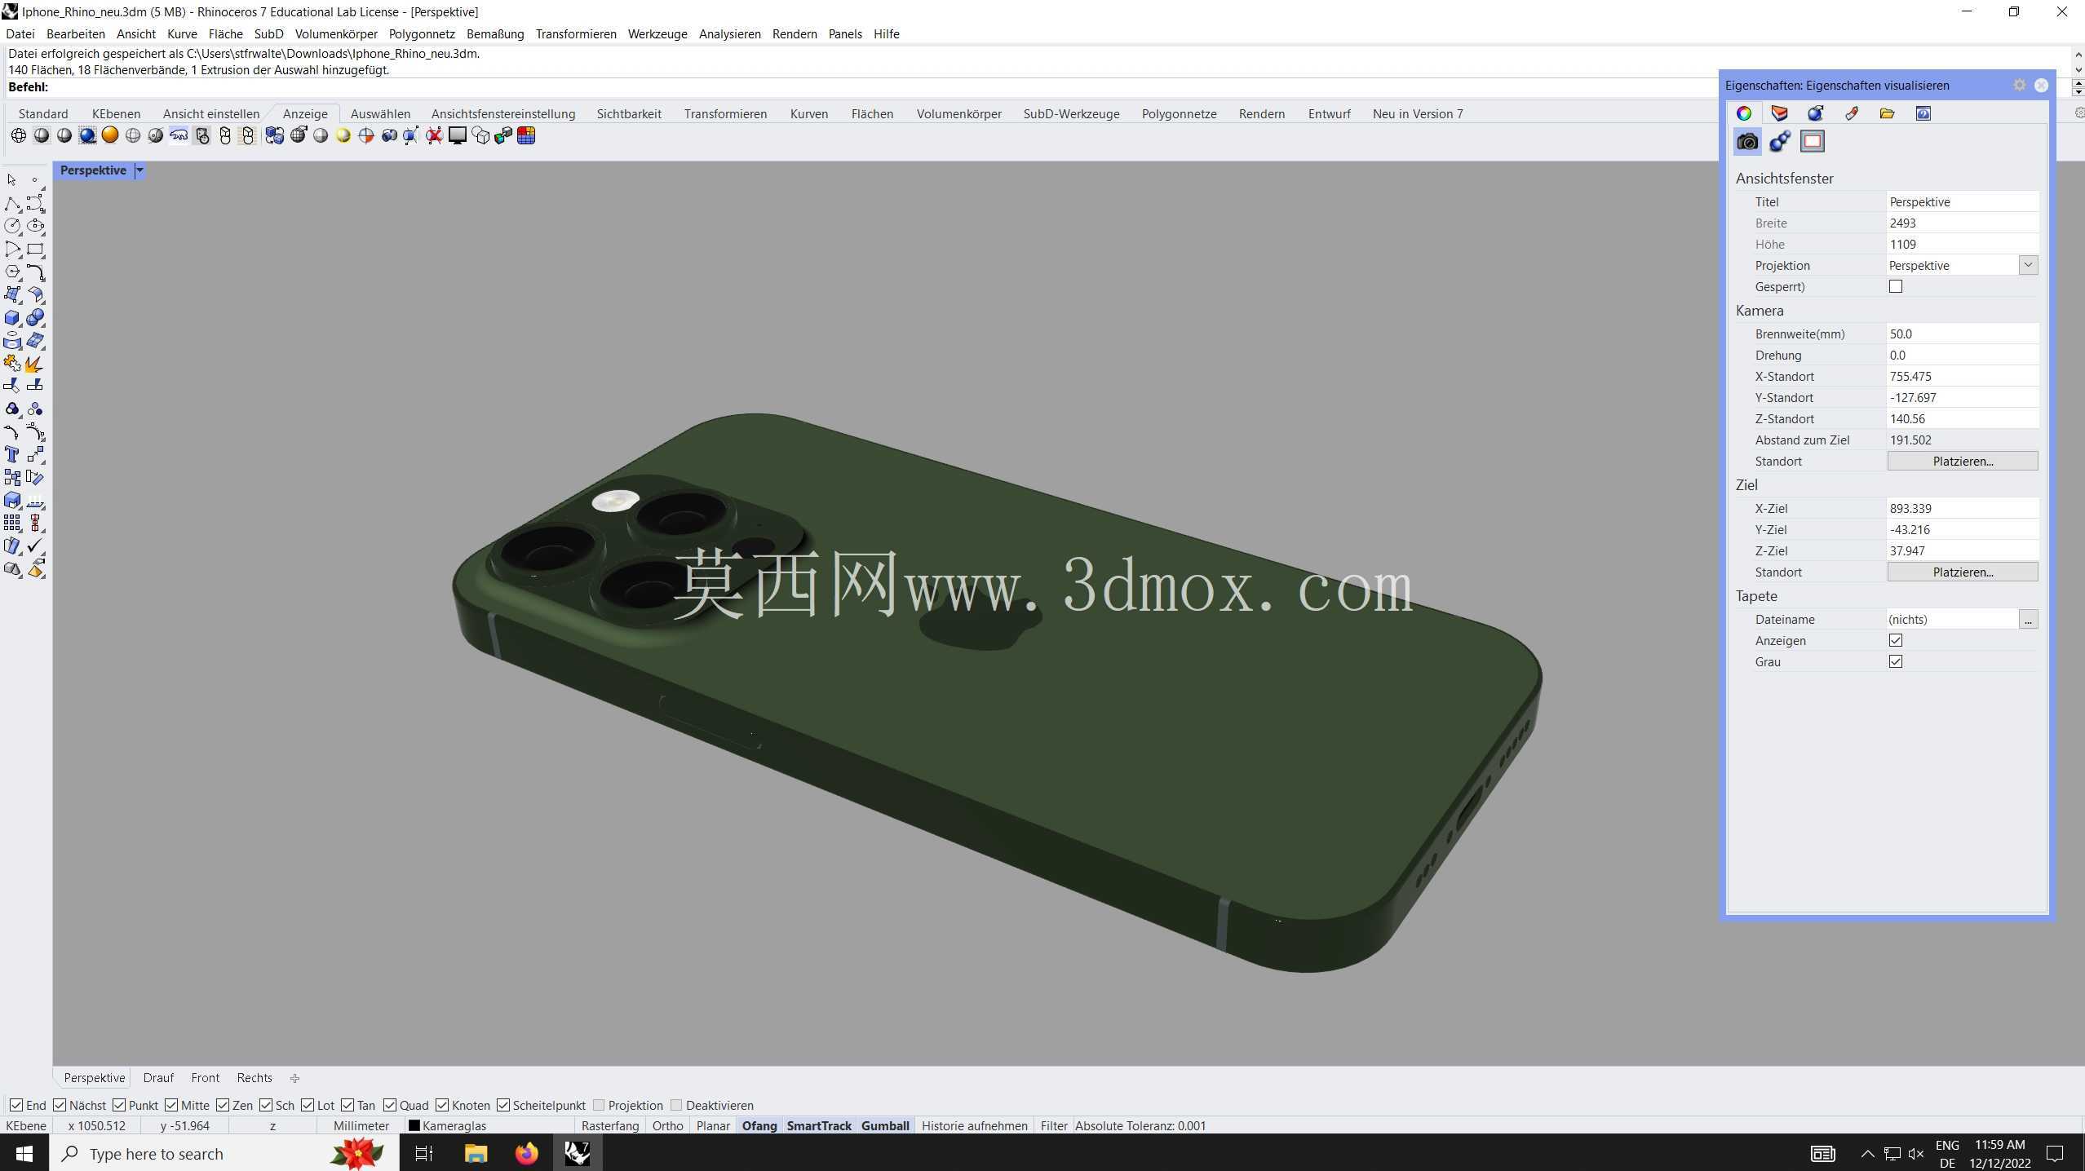Image resolution: width=2085 pixels, height=1171 pixels.
Task: Toggle the End osnap checkbox
Action: [16, 1105]
